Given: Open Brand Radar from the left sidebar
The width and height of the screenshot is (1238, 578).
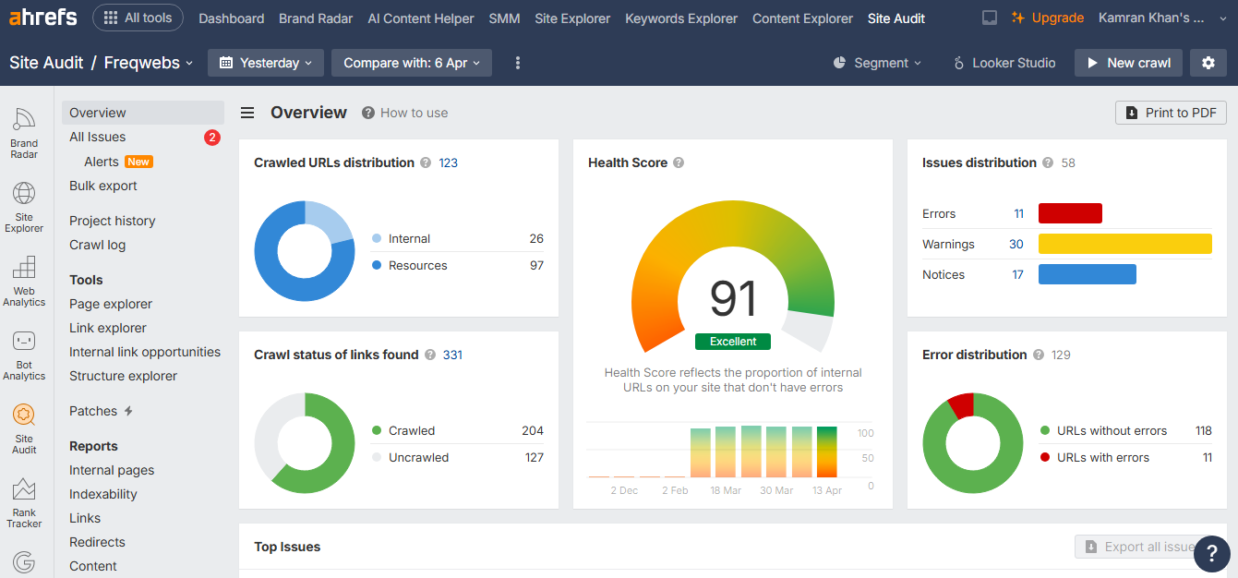Looking at the screenshot, I should 24,133.
